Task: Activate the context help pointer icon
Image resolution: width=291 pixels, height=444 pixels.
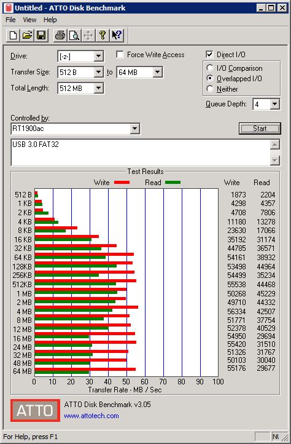Action: (117, 36)
